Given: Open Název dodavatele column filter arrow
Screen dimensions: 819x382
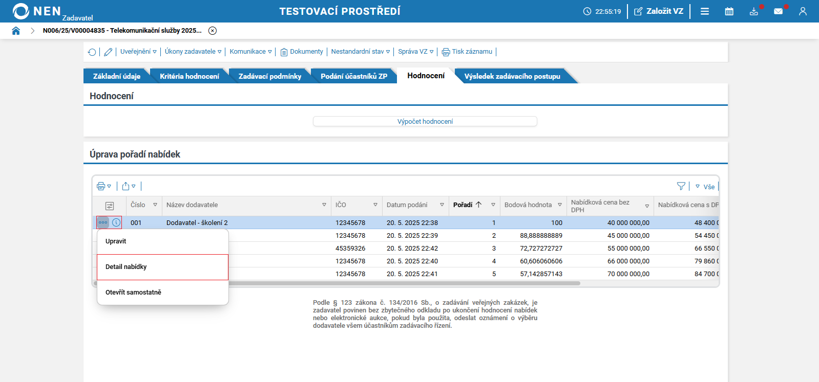Looking at the screenshot, I should pyautogui.click(x=324, y=205).
